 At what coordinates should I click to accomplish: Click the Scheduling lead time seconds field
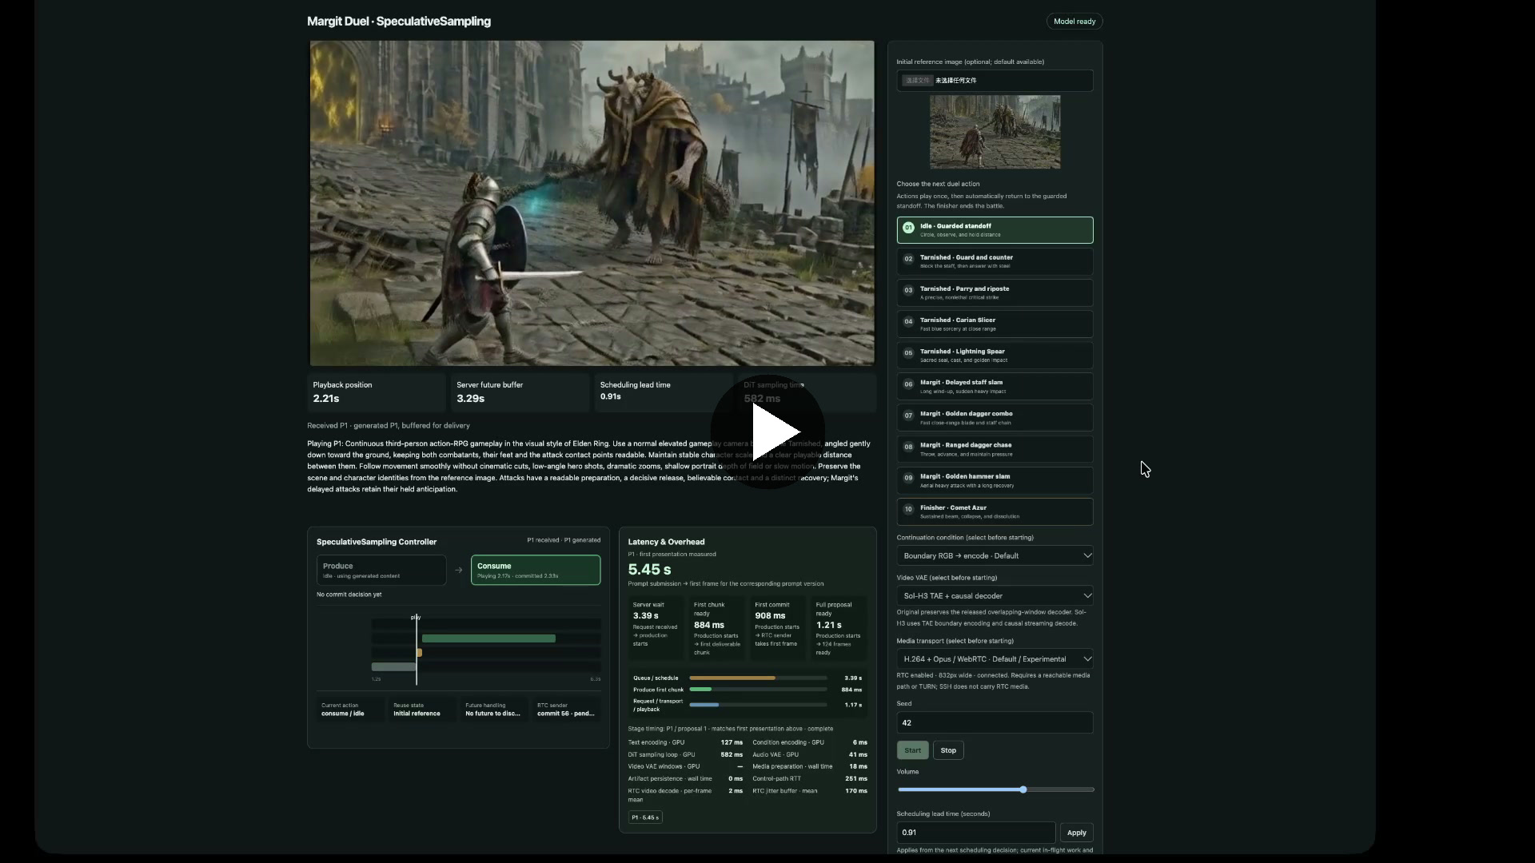coord(975,833)
